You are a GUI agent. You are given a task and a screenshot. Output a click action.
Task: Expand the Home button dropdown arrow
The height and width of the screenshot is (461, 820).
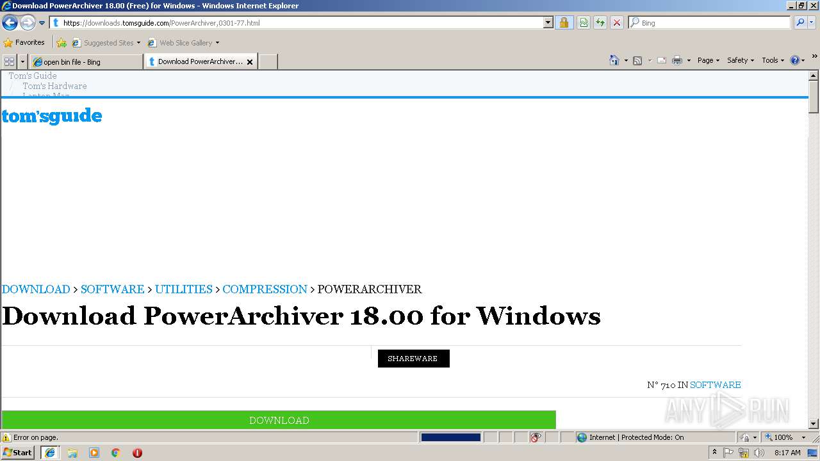[626, 60]
